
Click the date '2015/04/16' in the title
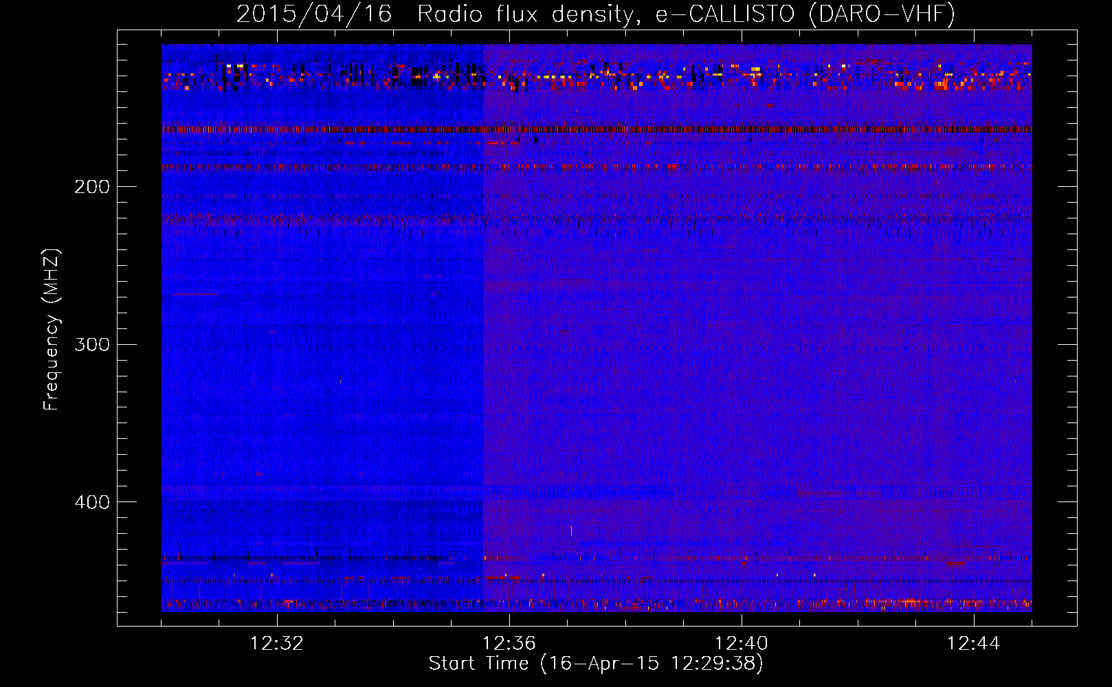tap(314, 14)
